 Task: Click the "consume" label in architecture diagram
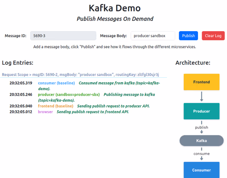[202, 154]
